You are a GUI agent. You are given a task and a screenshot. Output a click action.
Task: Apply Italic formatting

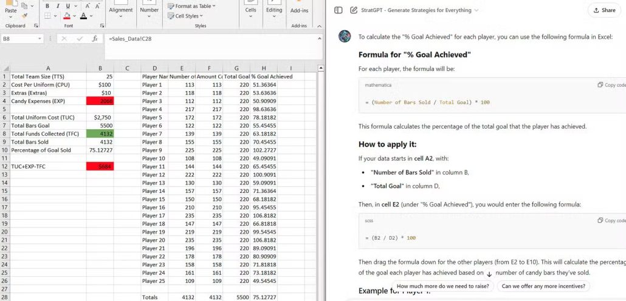coord(58,6)
